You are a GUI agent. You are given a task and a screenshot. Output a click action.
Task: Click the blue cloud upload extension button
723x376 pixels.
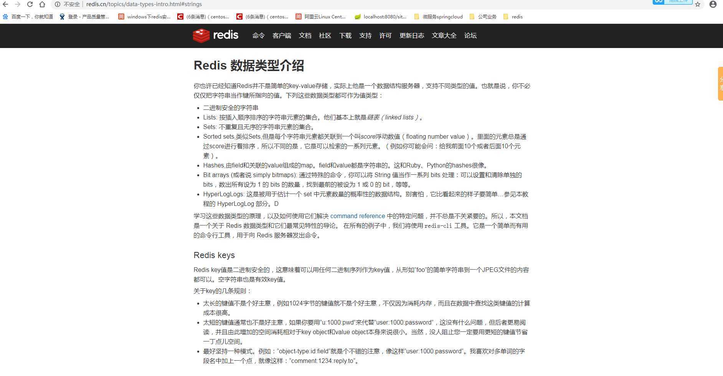tap(672, 2)
